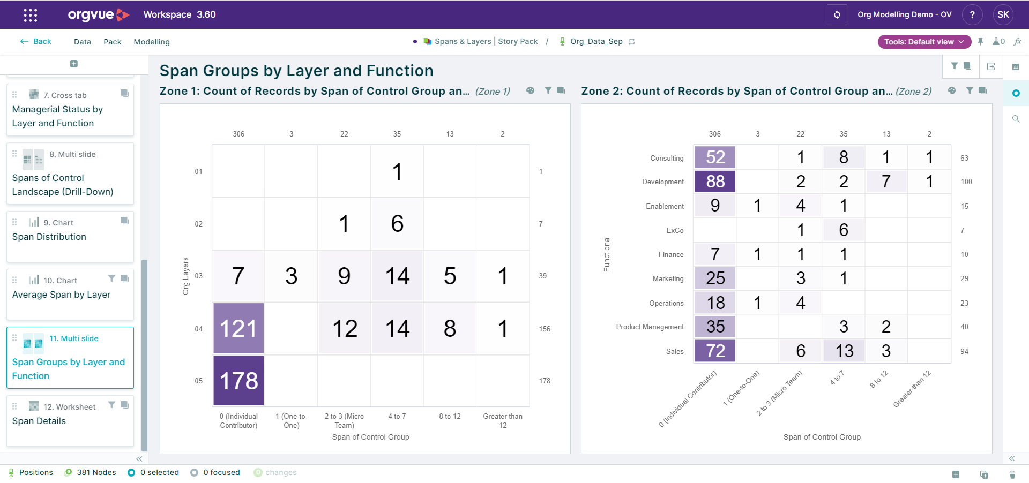Screen dimensions: 1029x483
Task: Click the trash delete icon in status bar
Action: [1012, 474]
